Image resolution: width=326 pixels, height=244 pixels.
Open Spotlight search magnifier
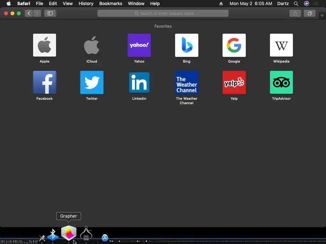[x=296, y=3]
